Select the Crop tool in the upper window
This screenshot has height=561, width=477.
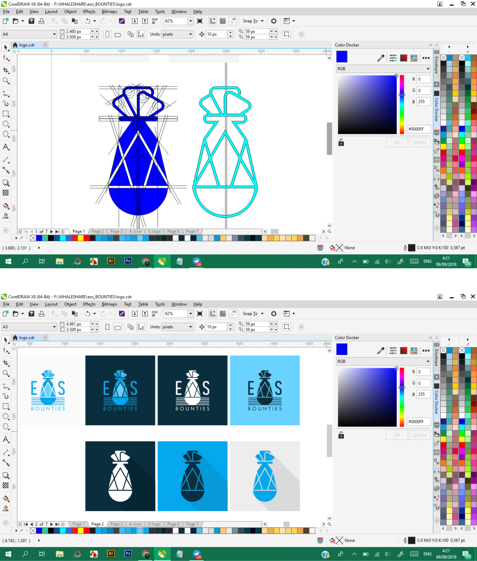pos(6,70)
